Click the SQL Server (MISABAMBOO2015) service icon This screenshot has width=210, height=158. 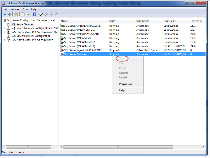[62, 26]
